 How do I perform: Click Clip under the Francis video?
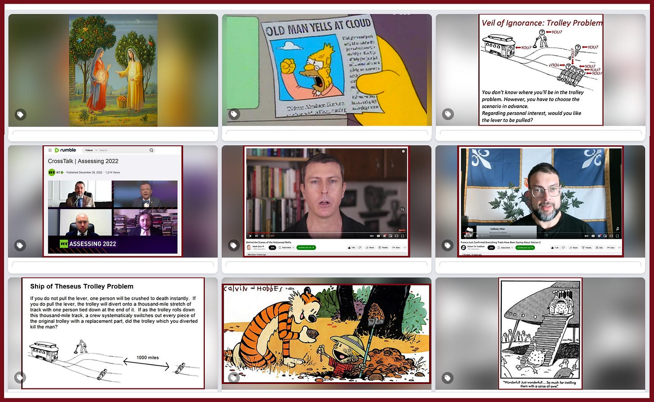tap(599, 248)
